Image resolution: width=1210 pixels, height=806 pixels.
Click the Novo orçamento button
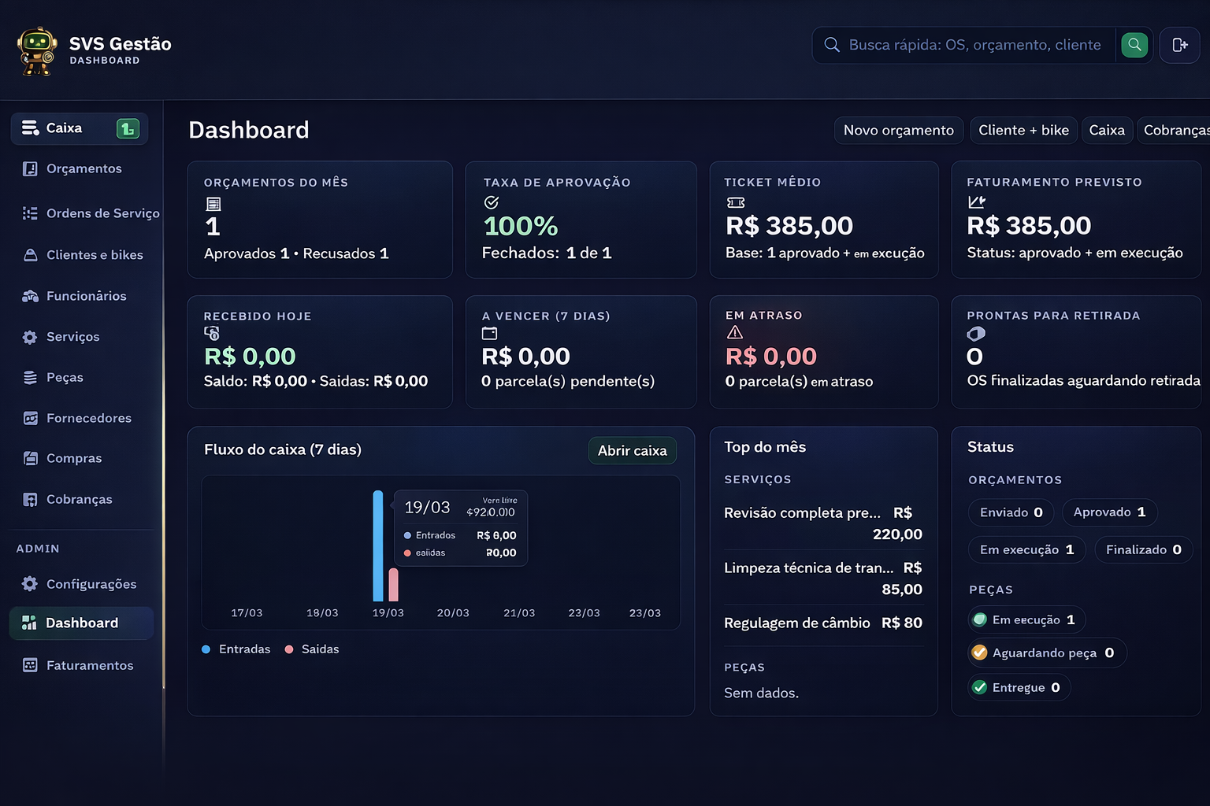tap(898, 131)
